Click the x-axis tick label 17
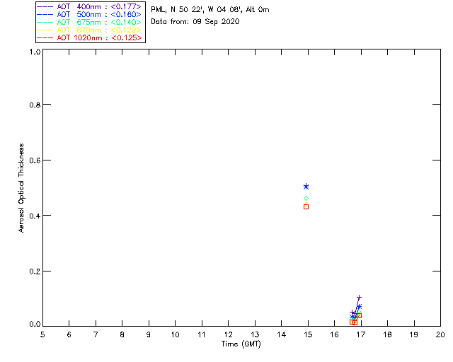453x362 pixels. coord(361,334)
